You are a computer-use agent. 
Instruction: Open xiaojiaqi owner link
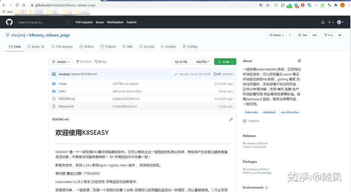tap(18, 35)
